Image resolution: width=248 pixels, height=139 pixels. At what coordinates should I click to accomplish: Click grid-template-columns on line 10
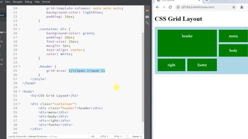(x=67, y=8)
